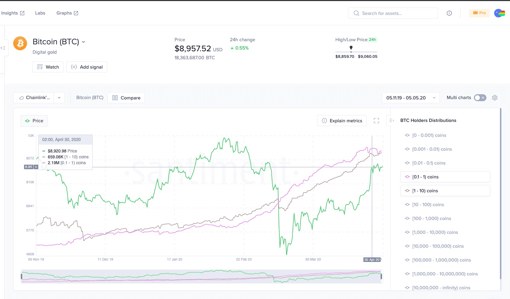Click the Watch button
Screen dimensions: 510x299
[x=48, y=67]
